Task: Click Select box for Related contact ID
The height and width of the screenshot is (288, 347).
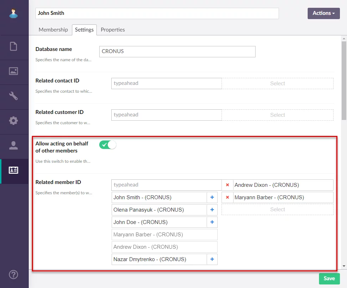Action: click(x=277, y=83)
